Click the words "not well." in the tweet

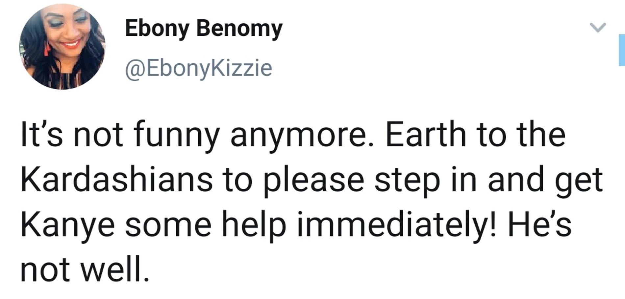tap(85, 269)
